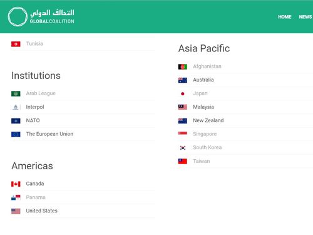This screenshot has height=235, width=313.
Task: Click the Singapore flag icon
Action: [183, 133]
